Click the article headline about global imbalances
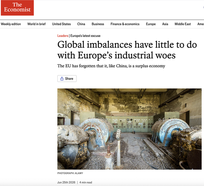This screenshot has width=204, height=186. point(127,50)
